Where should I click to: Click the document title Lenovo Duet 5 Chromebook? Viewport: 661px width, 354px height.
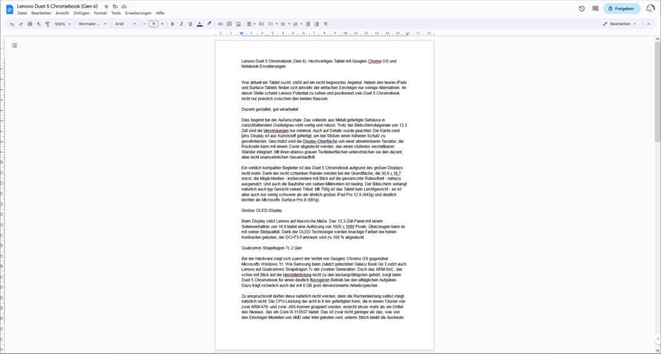pyautogui.click(x=57, y=6)
